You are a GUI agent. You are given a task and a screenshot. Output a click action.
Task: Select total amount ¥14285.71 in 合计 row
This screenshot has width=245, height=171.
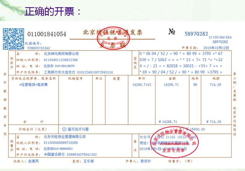168,122
